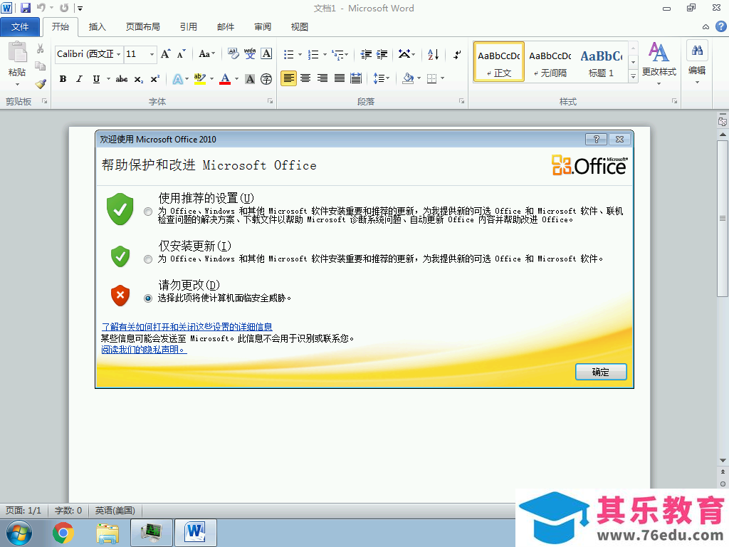Click the dialog help question button

(x=597, y=139)
